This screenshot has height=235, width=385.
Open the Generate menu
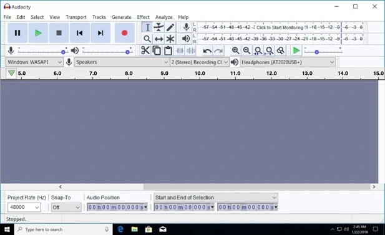coord(122,17)
